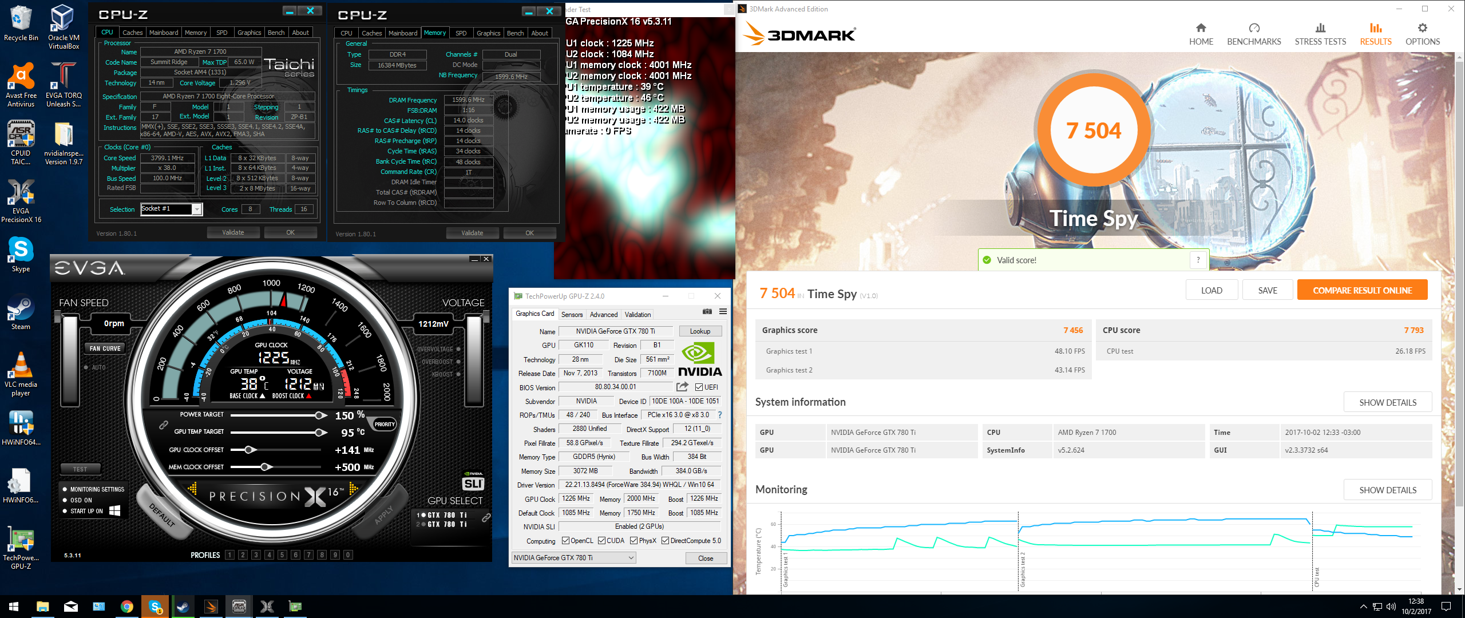Click the LOAD button in 3DMark
The height and width of the screenshot is (618, 1465).
click(1211, 290)
